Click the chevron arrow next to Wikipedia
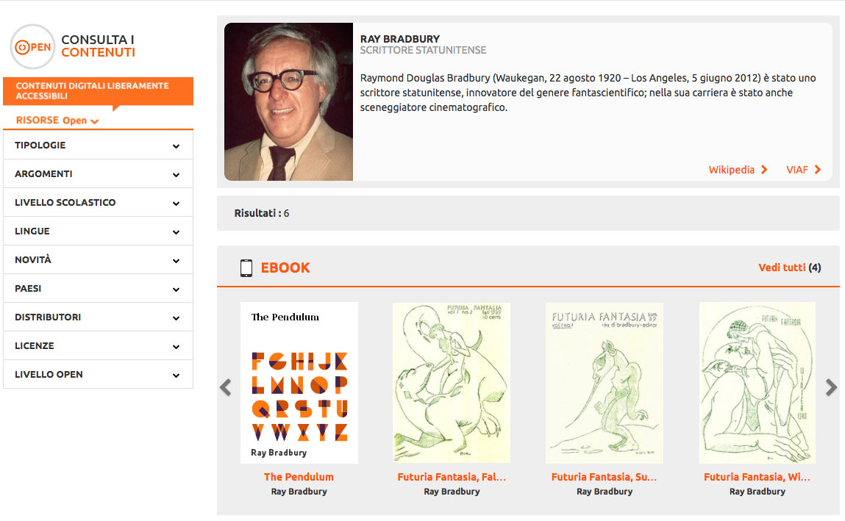The height and width of the screenshot is (521, 845). coord(764,170)
